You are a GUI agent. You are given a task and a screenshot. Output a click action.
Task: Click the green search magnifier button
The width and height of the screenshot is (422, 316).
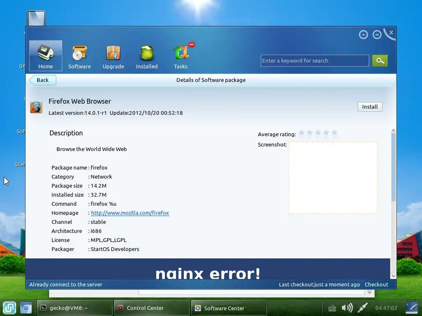[380, 61]
